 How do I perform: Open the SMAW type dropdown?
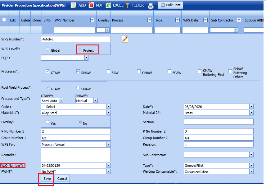[x=96, y=101]
